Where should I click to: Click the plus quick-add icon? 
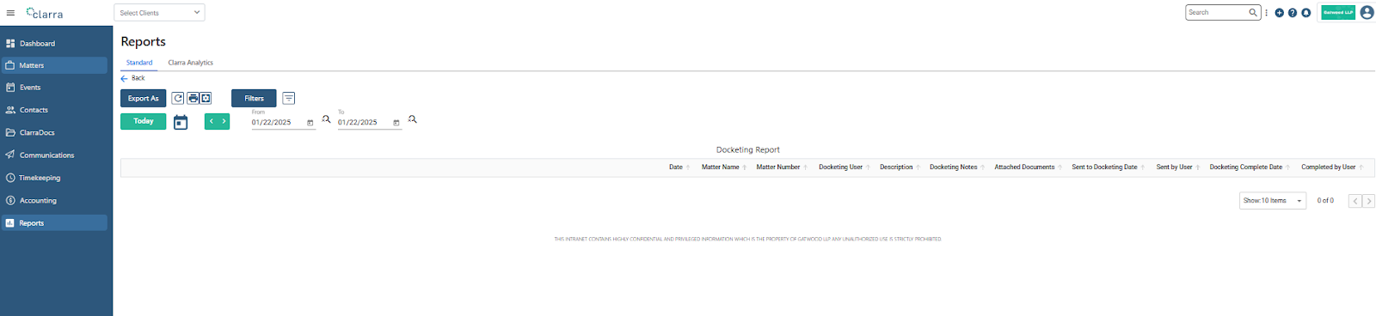point(1280,13)
